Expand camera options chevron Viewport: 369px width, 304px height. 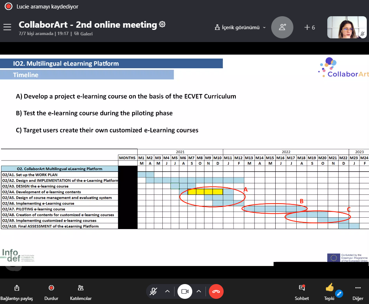point(199,291)
